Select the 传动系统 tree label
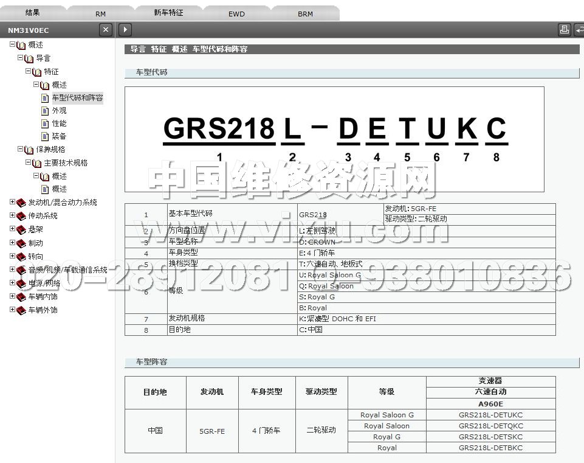 (x=43, y=216)
